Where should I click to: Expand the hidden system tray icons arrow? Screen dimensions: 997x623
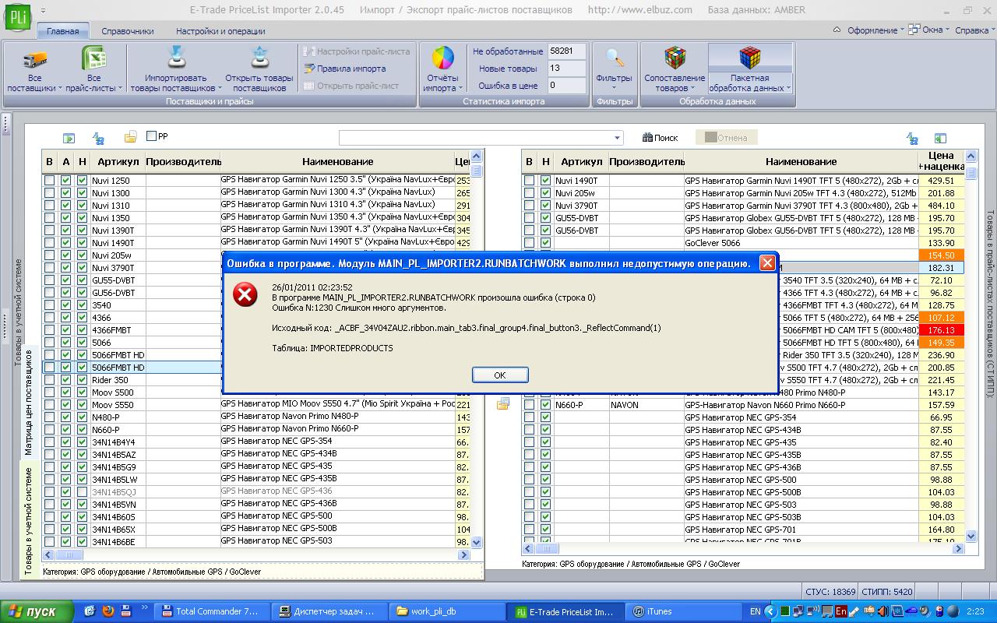[770, 611]
